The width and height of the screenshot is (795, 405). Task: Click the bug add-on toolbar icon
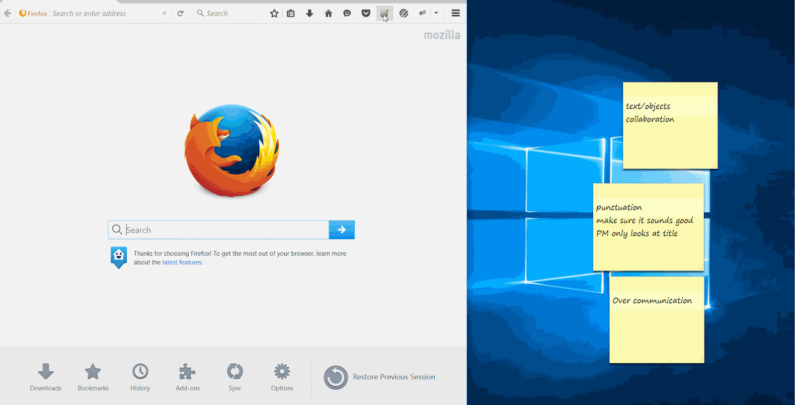[x=423, y=13]
